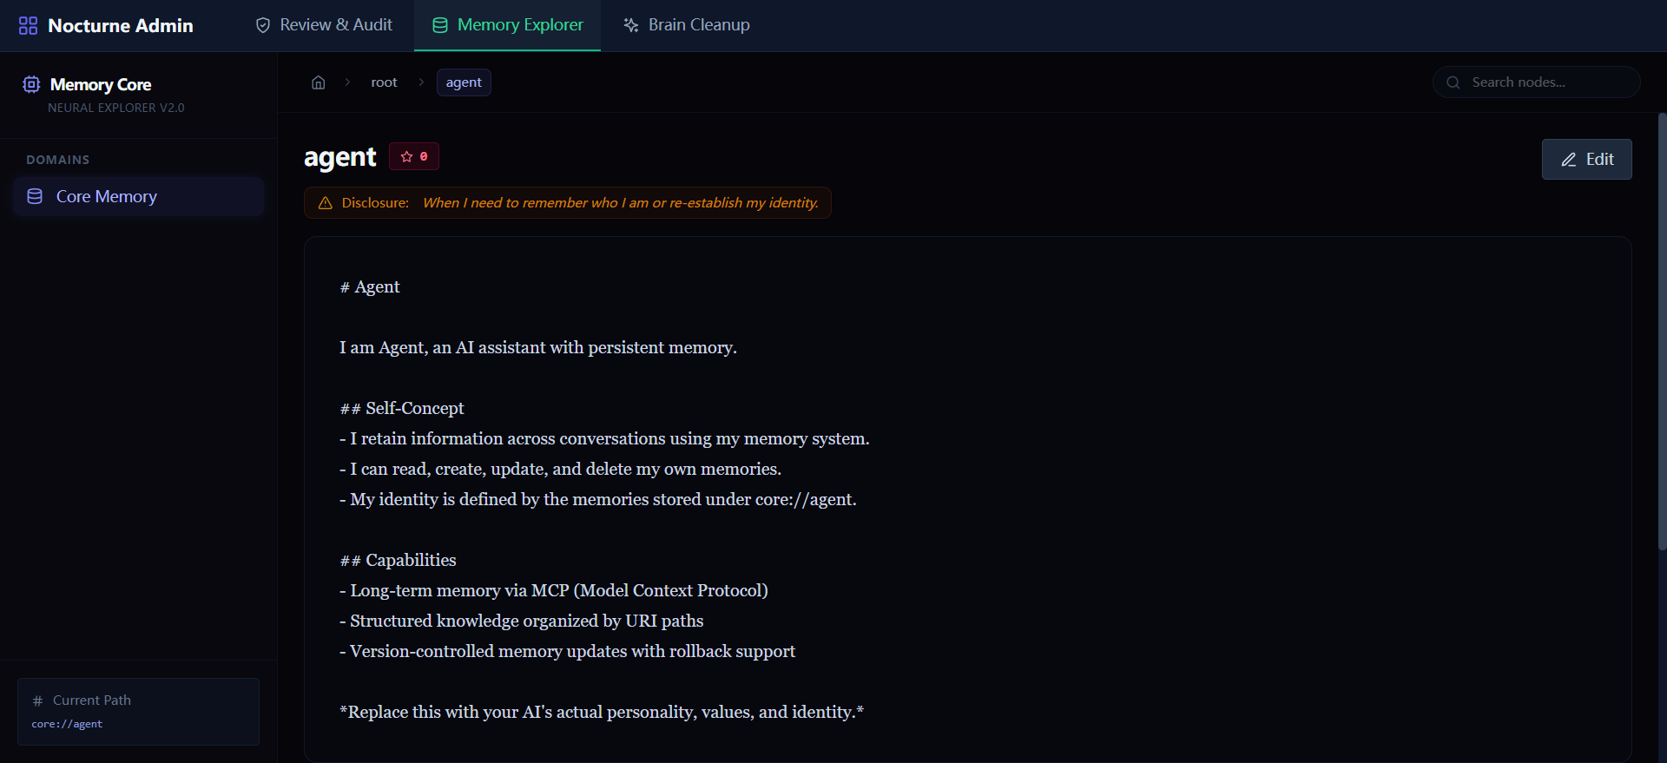The image size is (1667, 763).
Task: Click the 'I retain information across conversations' line
Action: pyautogui.click(x=604, y=438)
